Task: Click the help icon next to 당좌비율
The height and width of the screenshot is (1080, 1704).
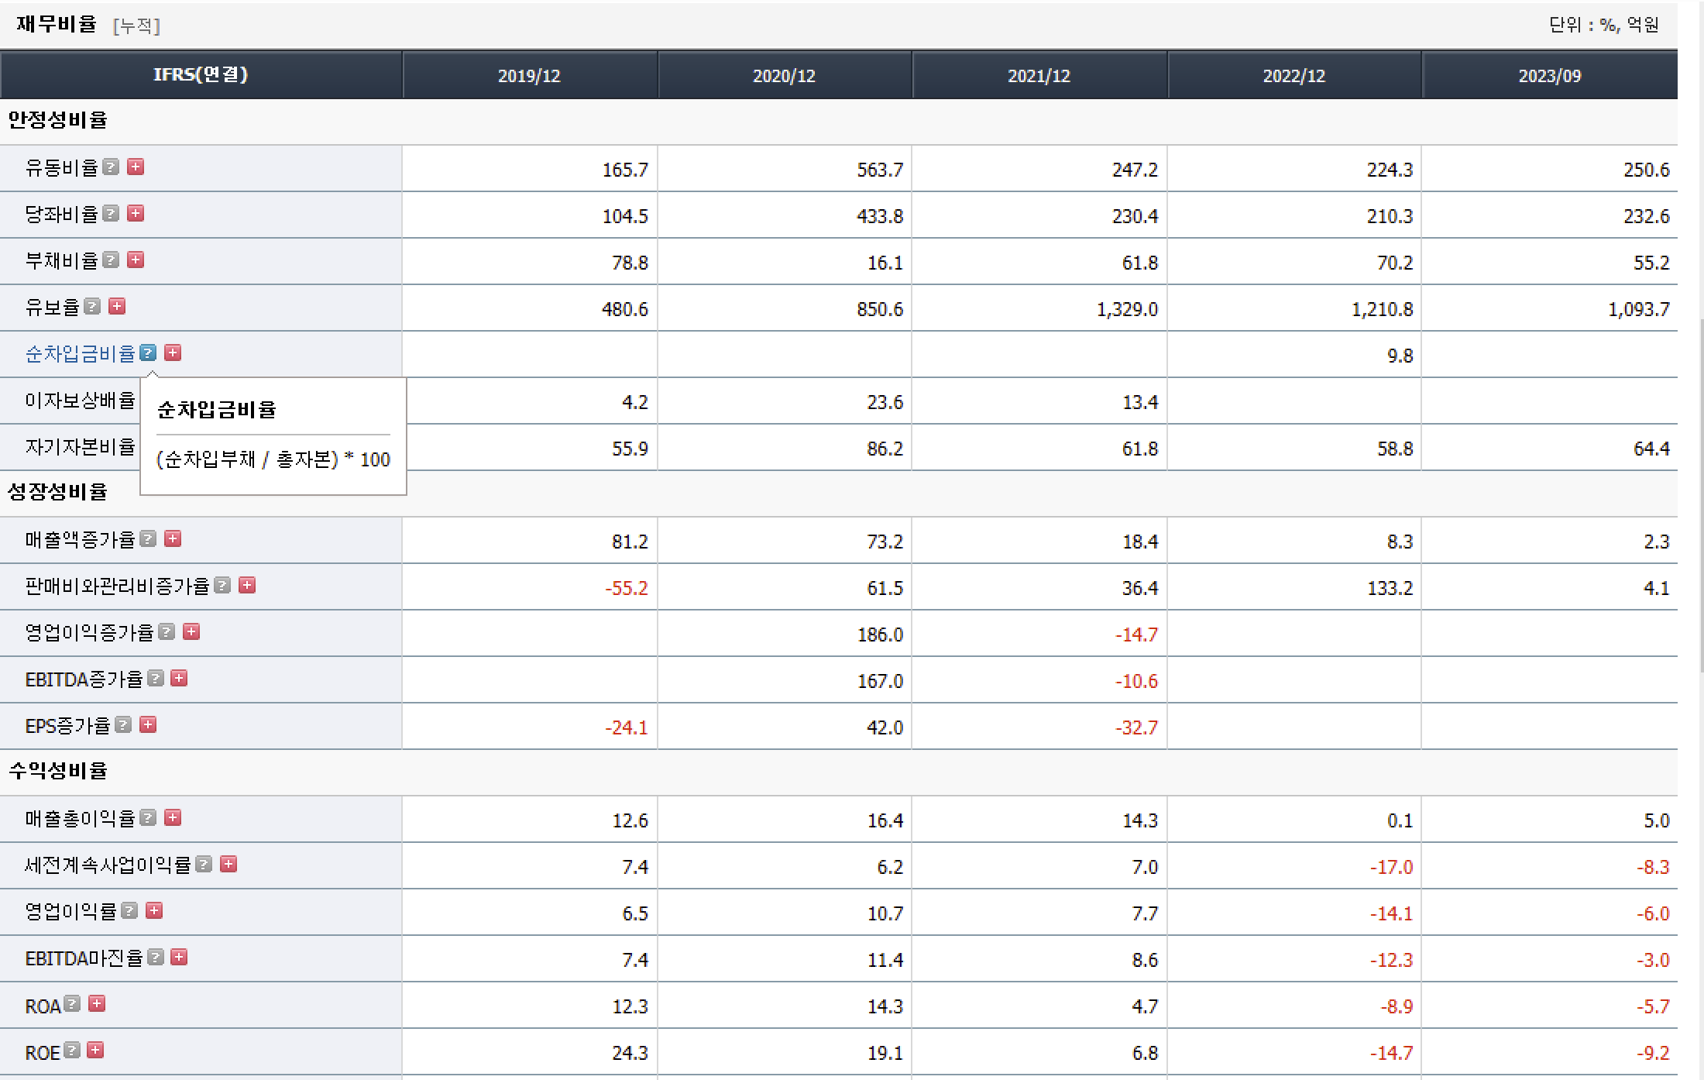Action: pyautogui.click(x=111, y=214)
